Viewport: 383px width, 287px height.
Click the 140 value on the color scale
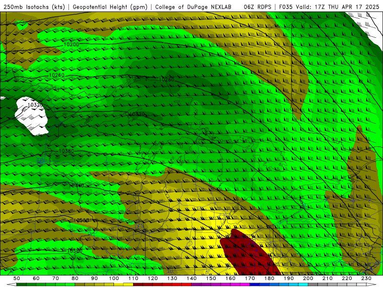(x=191, y=278)
